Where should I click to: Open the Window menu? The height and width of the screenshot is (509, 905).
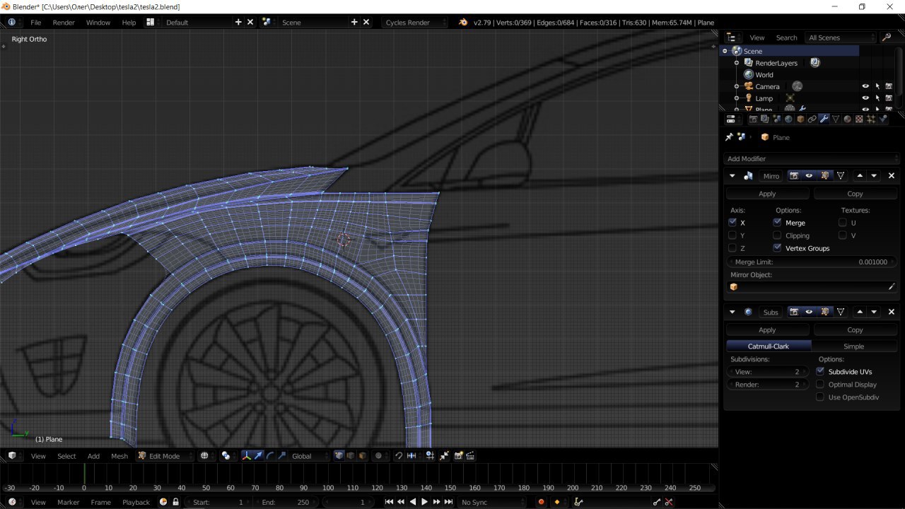[x=98, y=22]
